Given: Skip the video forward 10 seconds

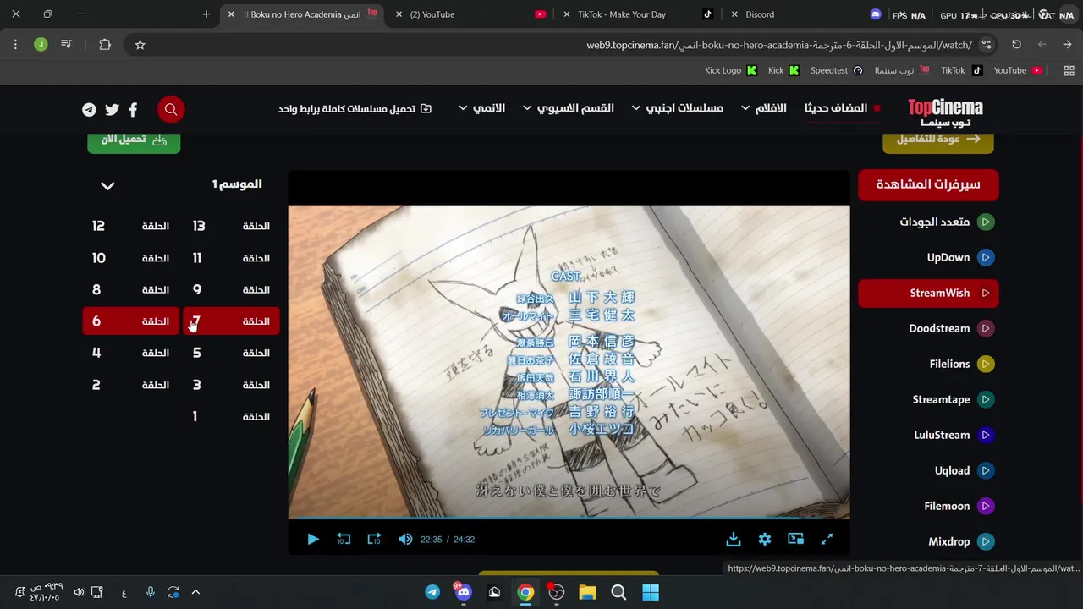Looking at the screenshot, I should [x=374, y=539].
